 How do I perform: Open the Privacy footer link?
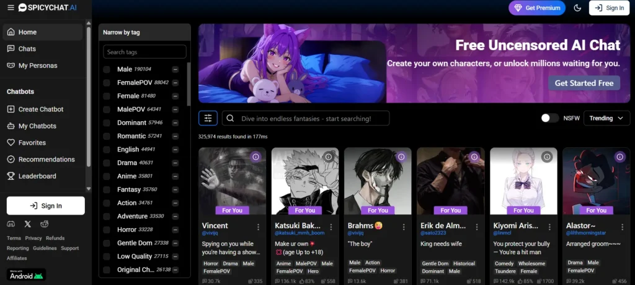point(33,238)
